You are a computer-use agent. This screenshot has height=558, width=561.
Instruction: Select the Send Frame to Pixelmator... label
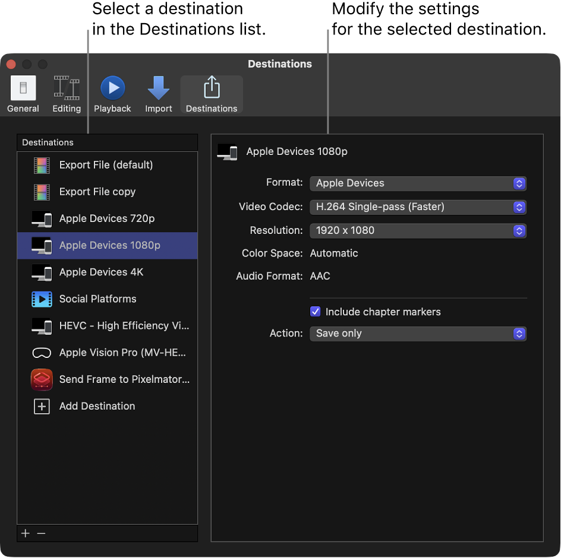tap(125, 379)
